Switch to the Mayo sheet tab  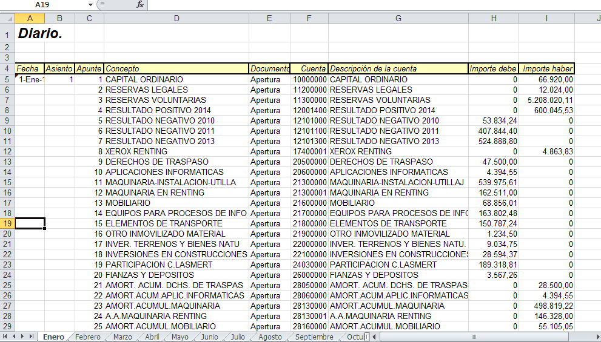(x=180, y=337)
